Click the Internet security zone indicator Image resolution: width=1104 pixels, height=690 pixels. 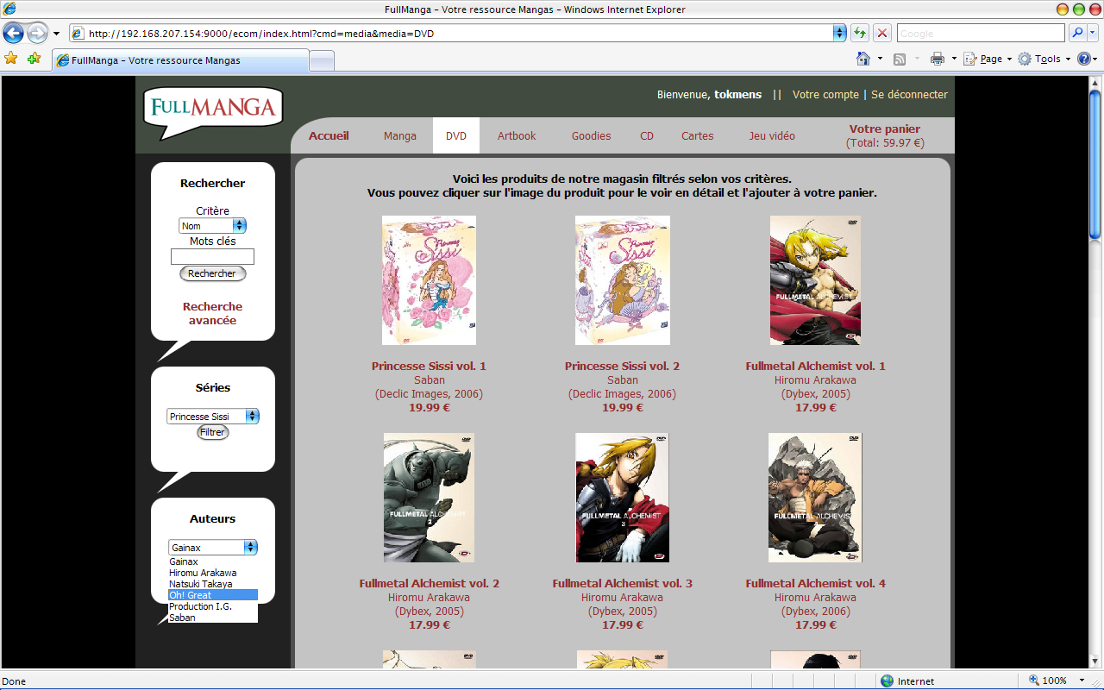tap(906, 681)
